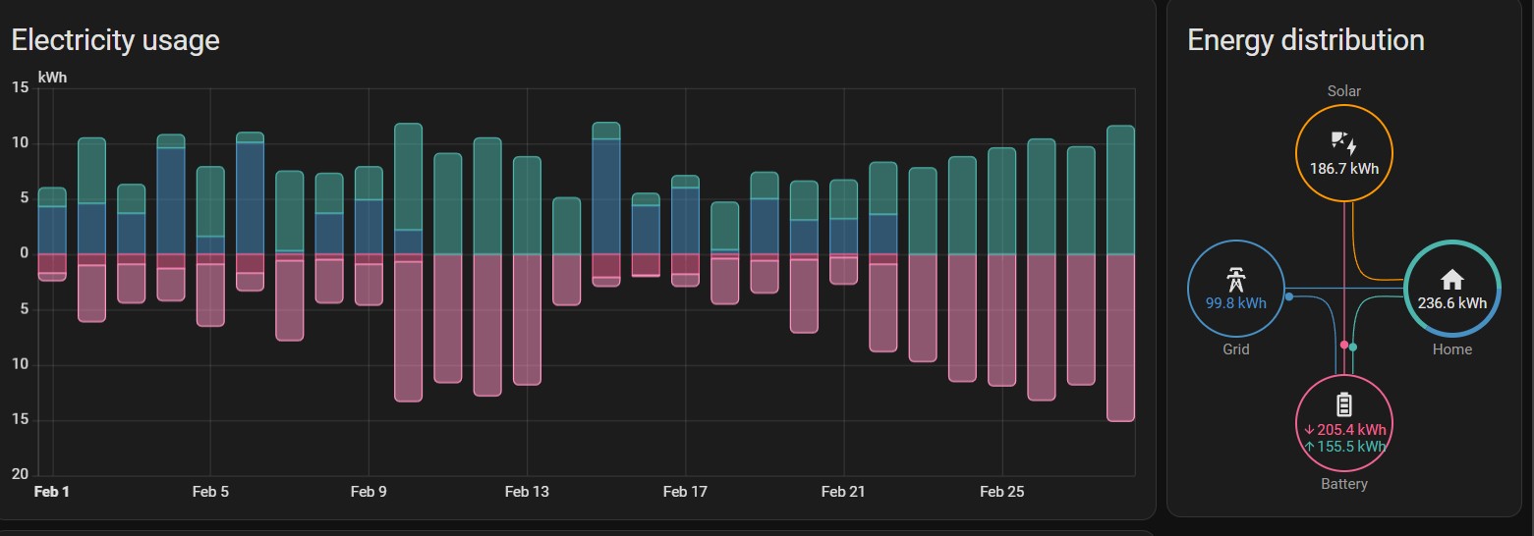This screenshot has width=1534, height=536.
Task: Click the Feb 25 pink bar below zero
Action: (x=1001, y=319)
